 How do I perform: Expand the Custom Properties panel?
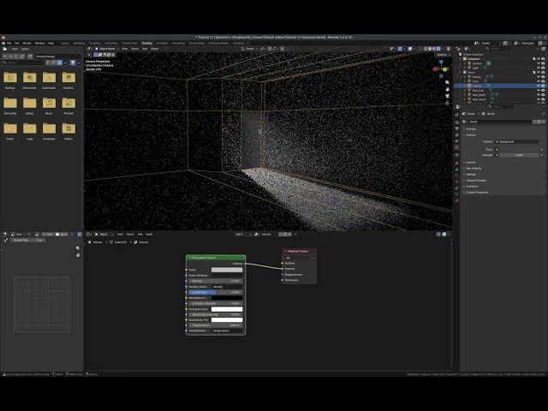click(x=477, y=192)
